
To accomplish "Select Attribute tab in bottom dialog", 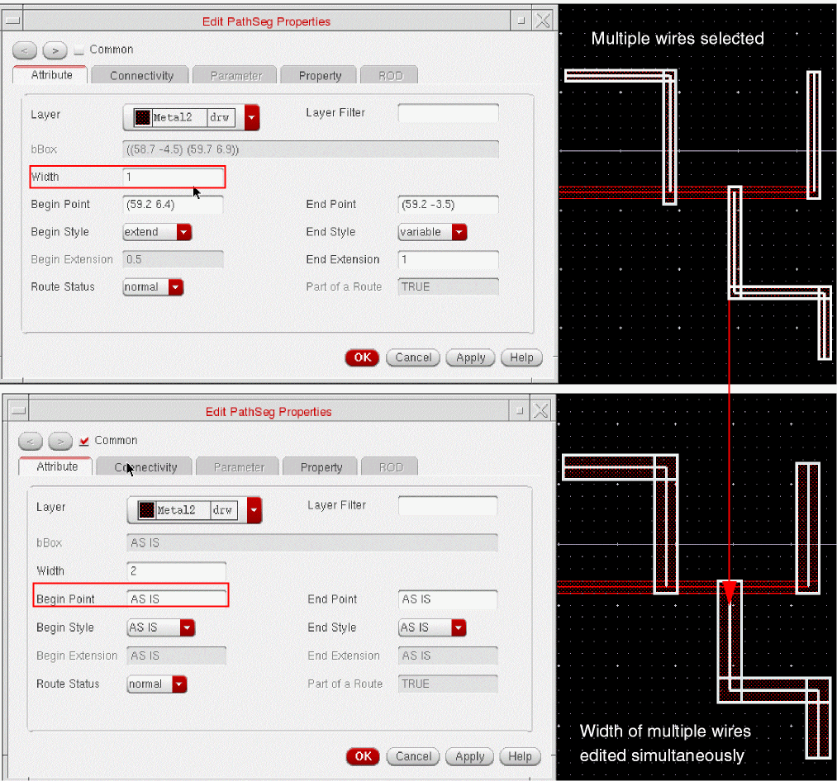I will [56, 466].
